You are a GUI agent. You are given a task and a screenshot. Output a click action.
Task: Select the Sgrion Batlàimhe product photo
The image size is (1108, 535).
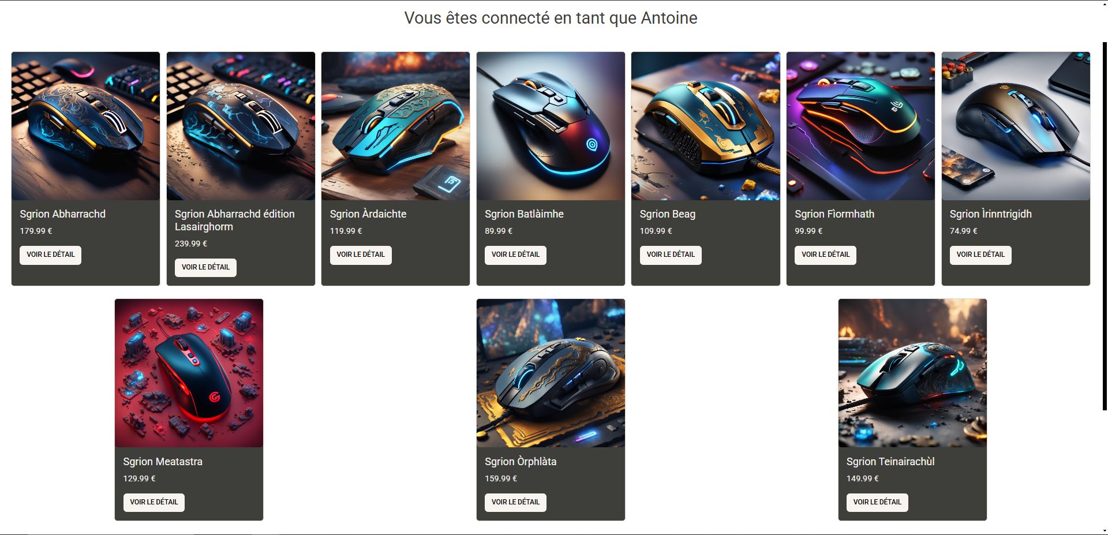pos(551,126)
